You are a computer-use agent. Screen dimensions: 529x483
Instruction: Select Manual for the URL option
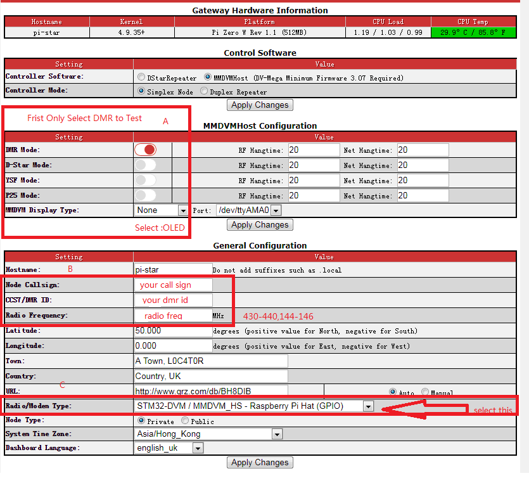pyautogui.click(x=425, y=392)
